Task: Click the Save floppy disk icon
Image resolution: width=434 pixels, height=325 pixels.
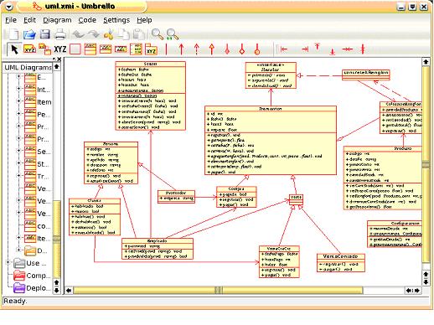Action: pyautogui.click(x=45, y=34)
